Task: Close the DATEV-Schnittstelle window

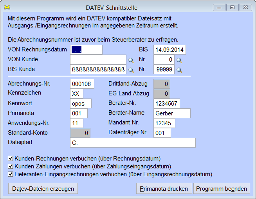Action: (245, 7)
